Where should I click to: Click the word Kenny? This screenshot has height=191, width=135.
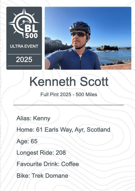(x=42, y=118)
